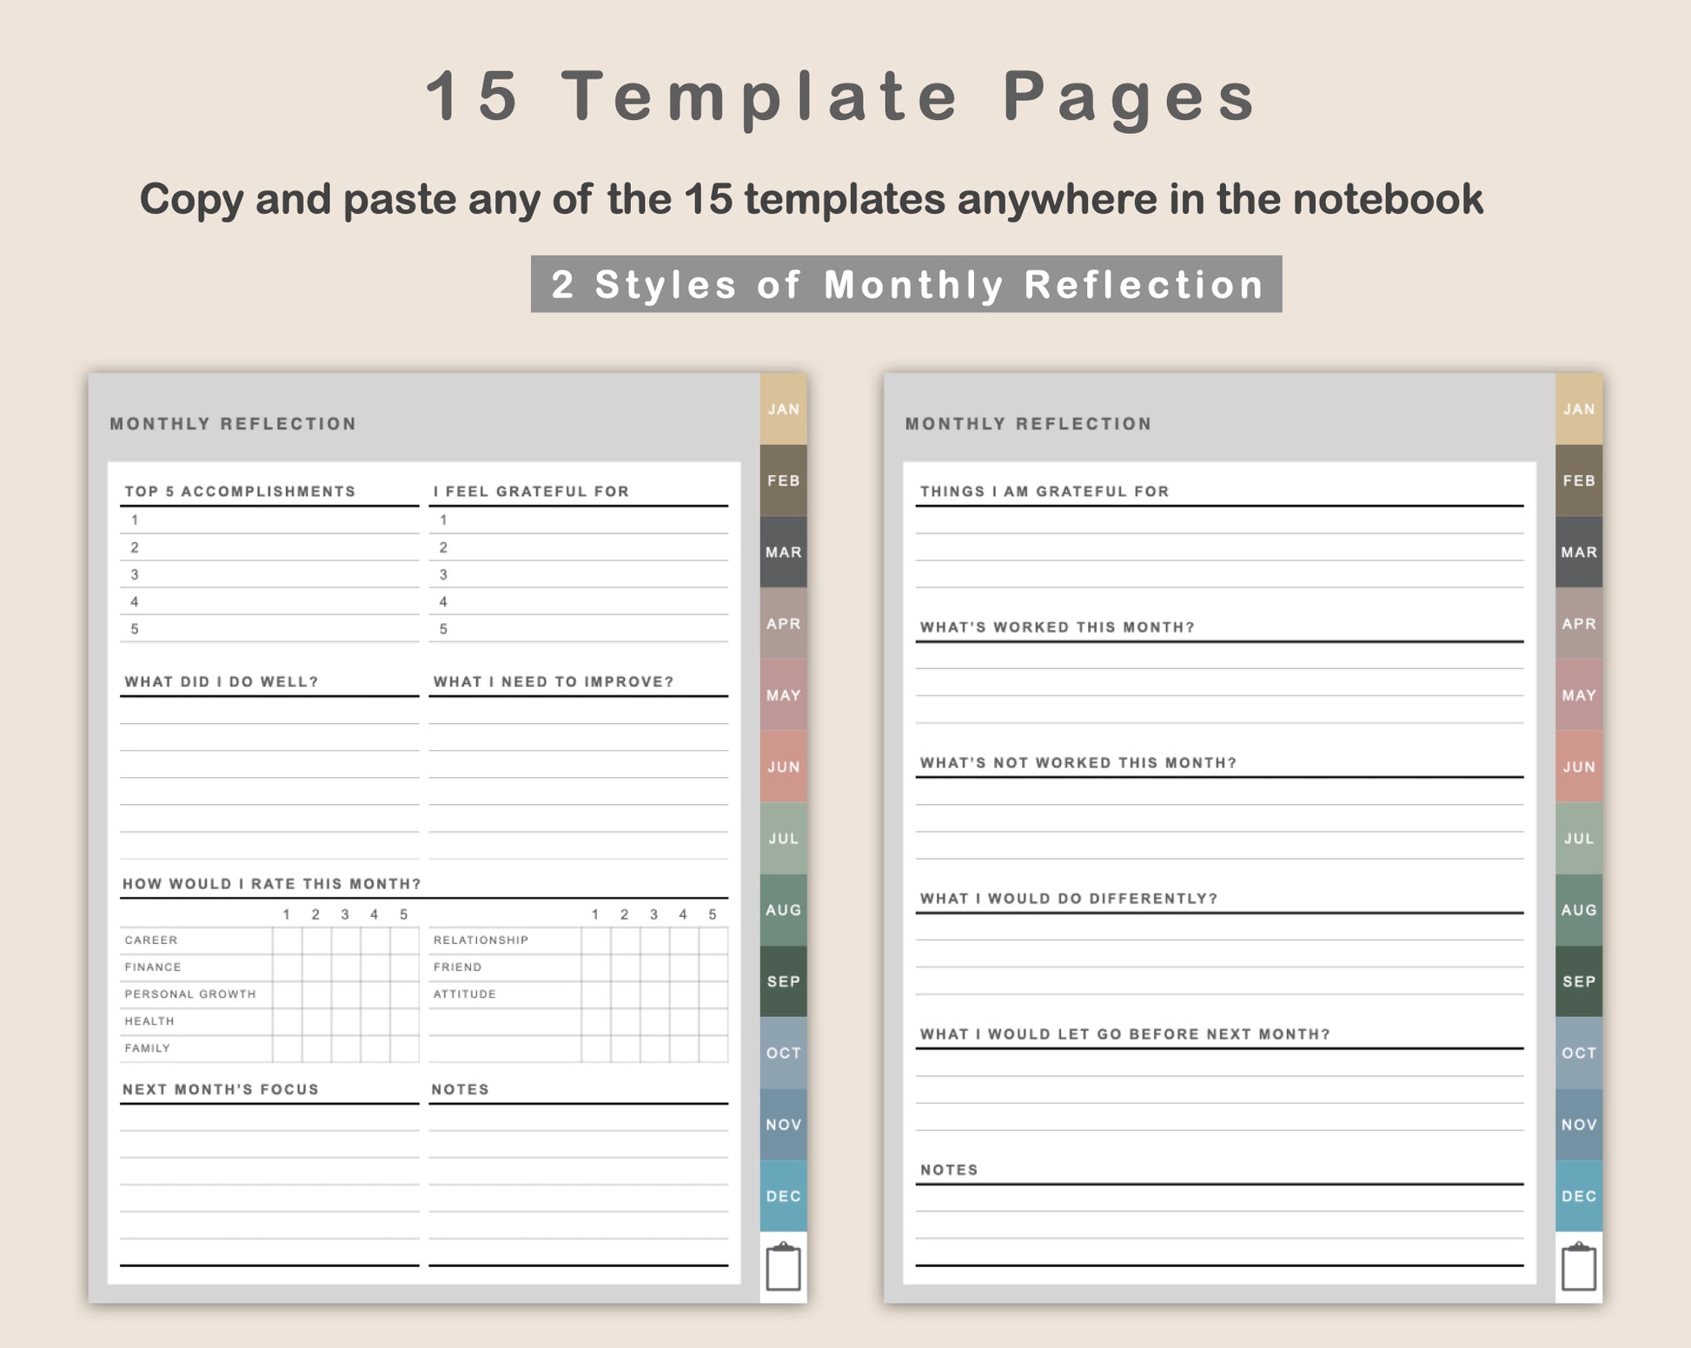Open the APR tab on the left page
Image resolution: width=1691 pixels, height=1348 pixels.
point(783,623)
